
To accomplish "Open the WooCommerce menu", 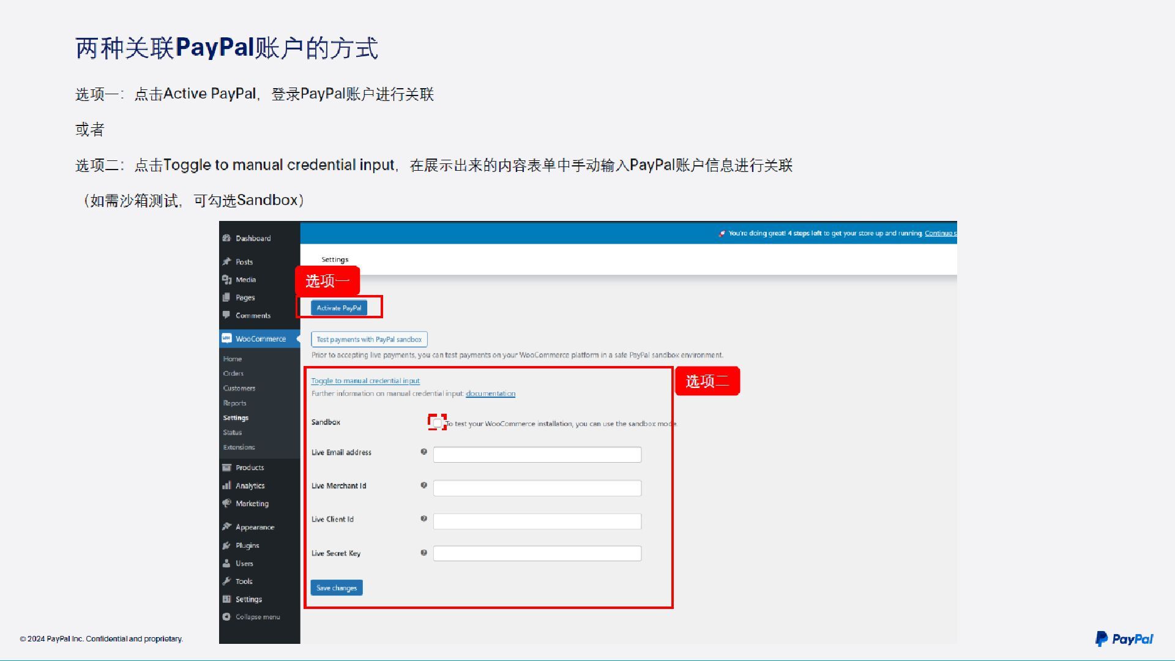I will click(259, 338).
